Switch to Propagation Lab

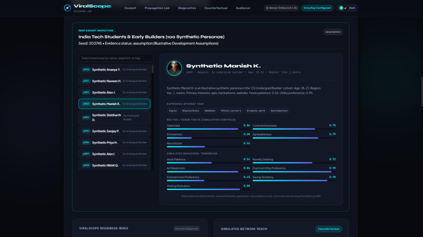157,8
